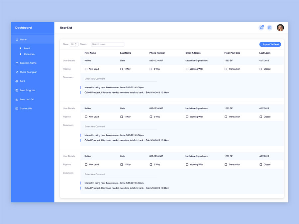Click the Email Address column header
This screenshot has height=224, width=299.
(193, 53)
